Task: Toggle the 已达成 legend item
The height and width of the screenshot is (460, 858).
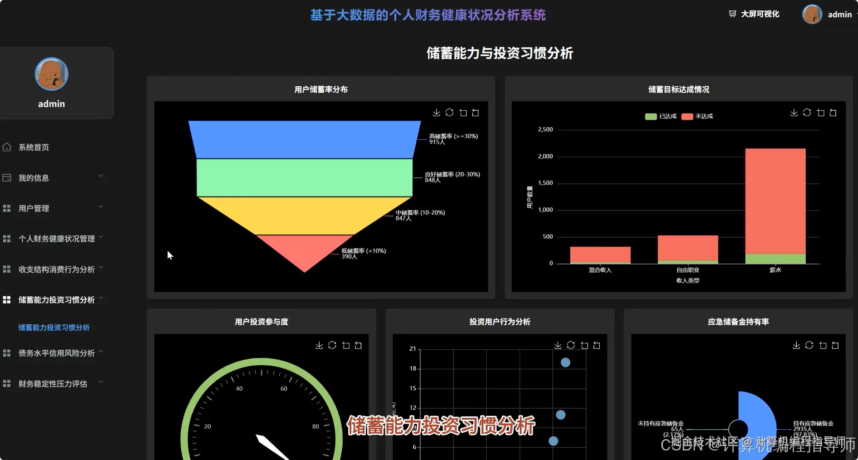Action: pos(661,116)
